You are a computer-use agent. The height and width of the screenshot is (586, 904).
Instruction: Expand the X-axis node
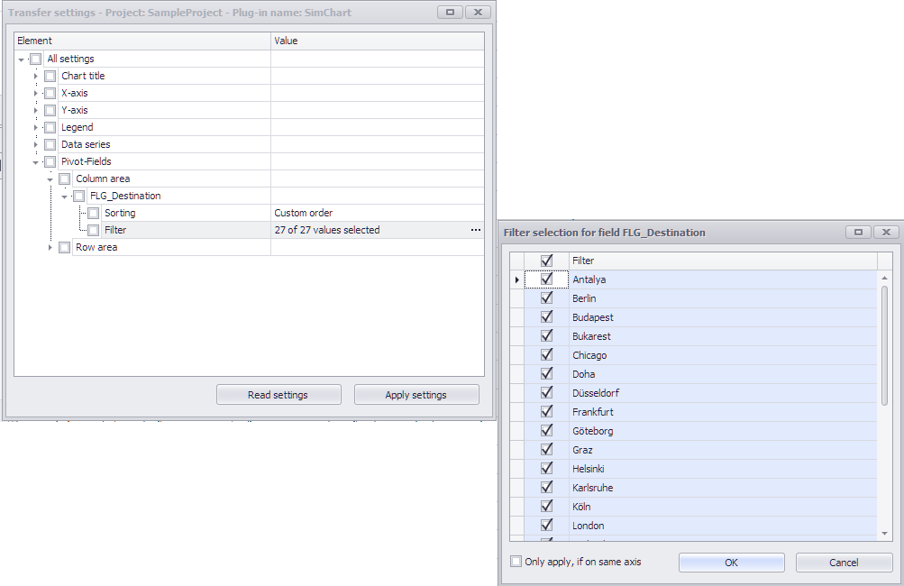[x=36, y=94]
